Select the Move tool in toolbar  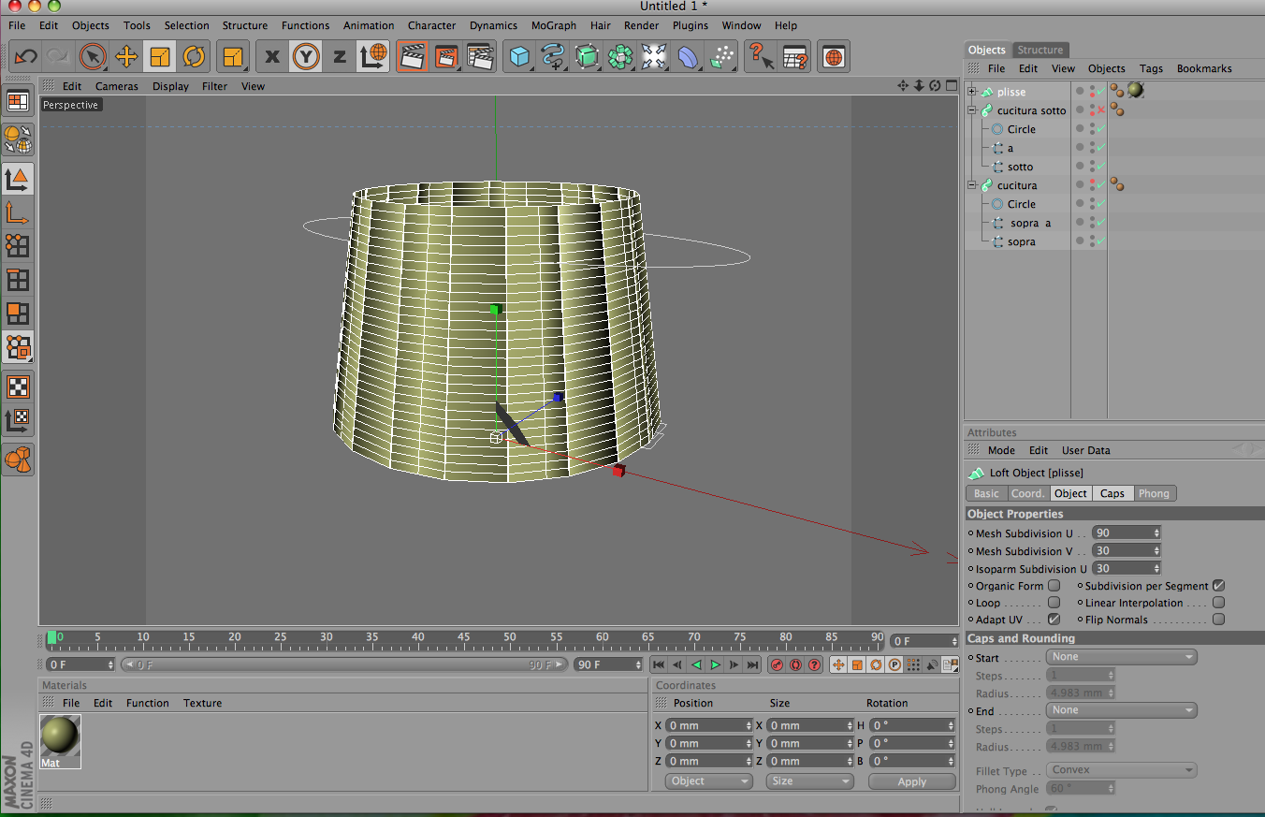pos(126,57)
